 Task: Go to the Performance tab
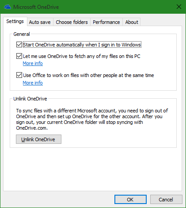106,22
